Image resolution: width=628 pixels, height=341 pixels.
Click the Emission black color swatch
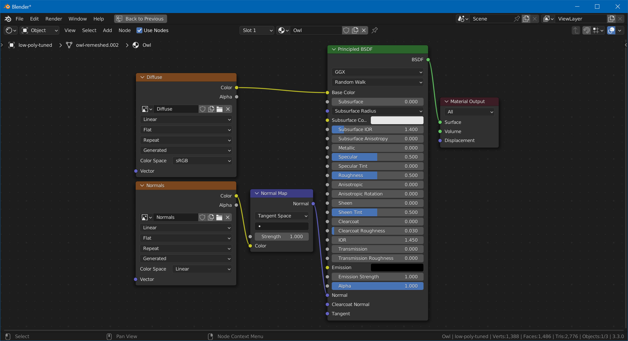pyautogui.click(x=397, y=267)
